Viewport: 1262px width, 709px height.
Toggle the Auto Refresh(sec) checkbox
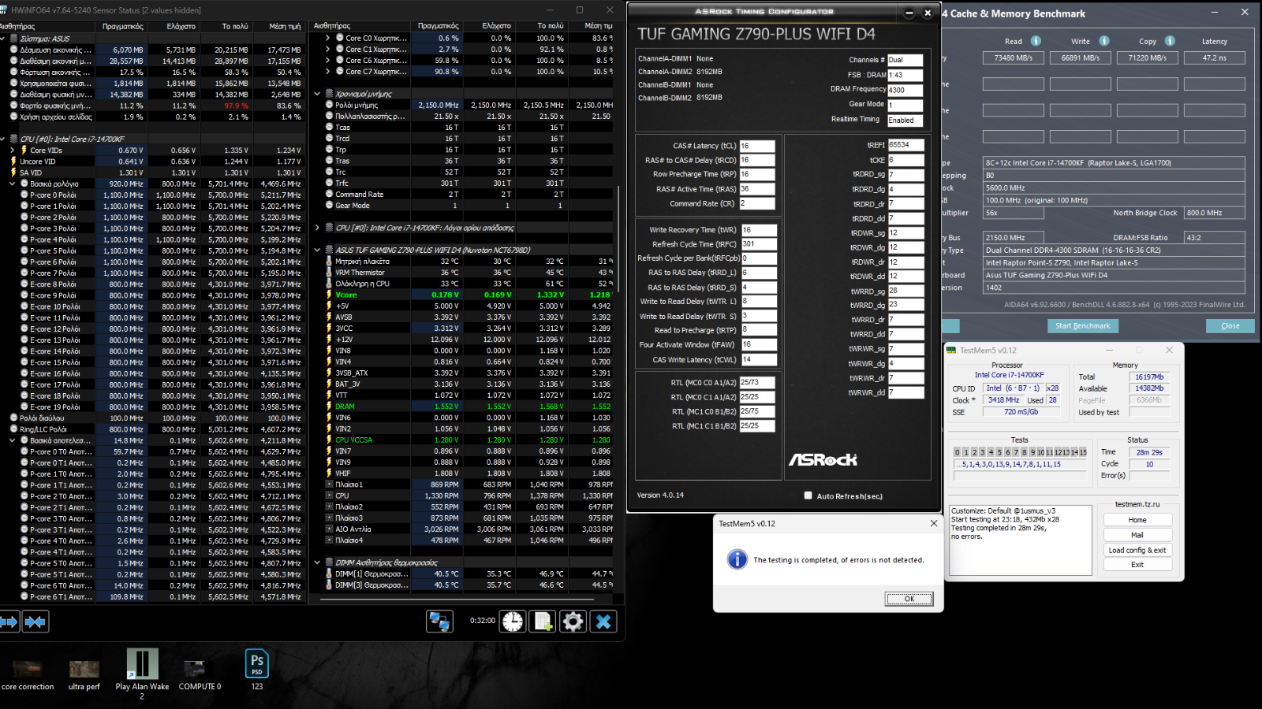[808, 496]
